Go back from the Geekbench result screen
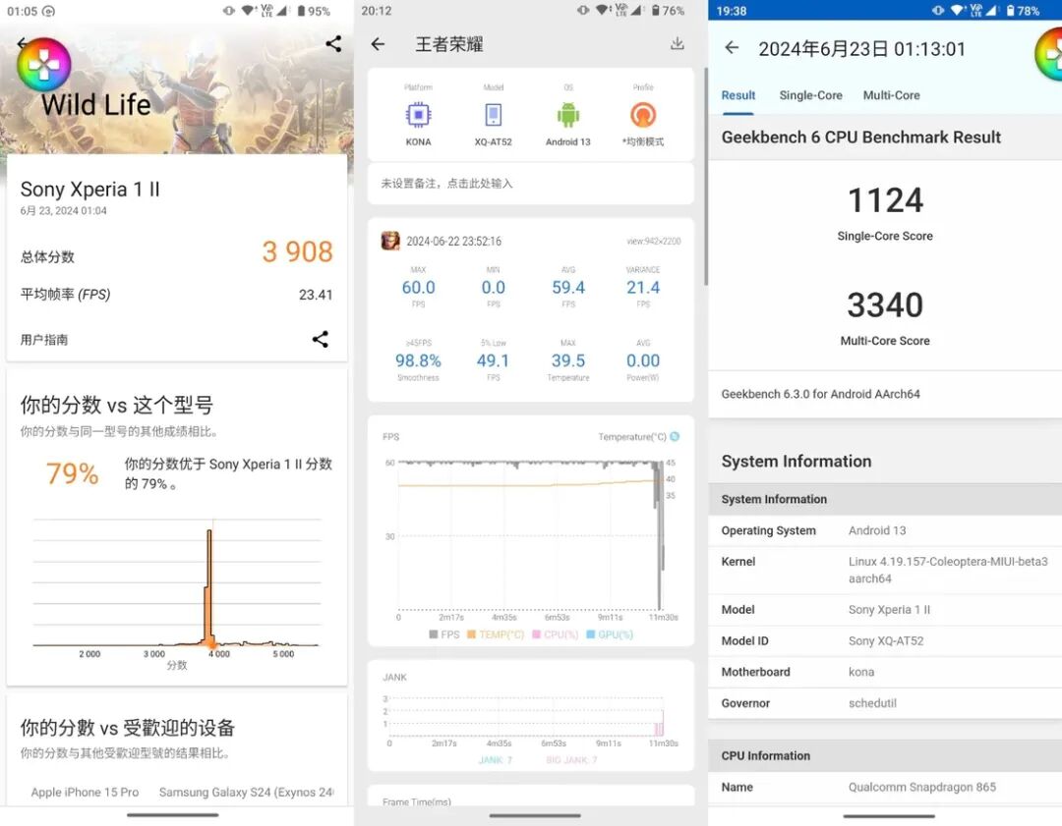 tap(732, 47)
